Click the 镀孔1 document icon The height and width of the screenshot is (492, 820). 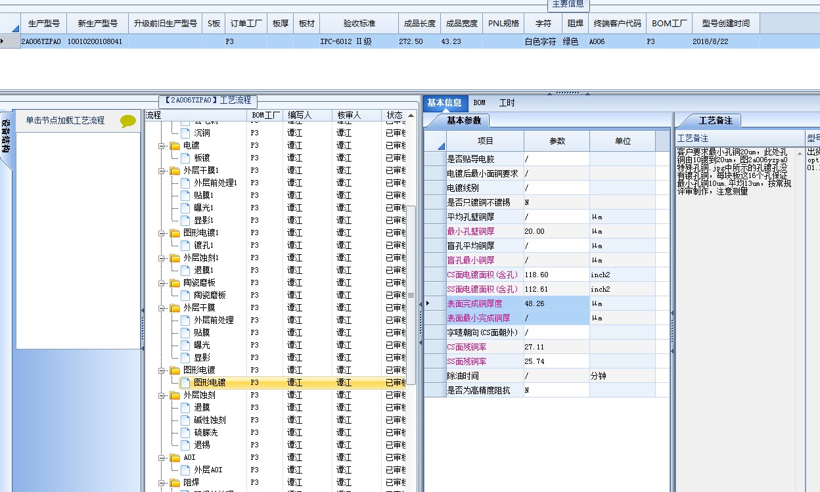click(x=185, y=245)
